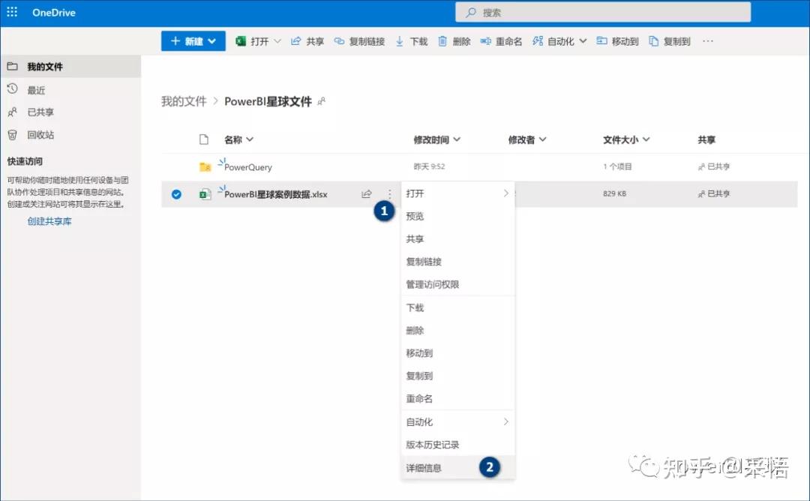Choose 复制链接 from the context menu
This screenshot has width=810, height=501.
click(x=458, y=261)
